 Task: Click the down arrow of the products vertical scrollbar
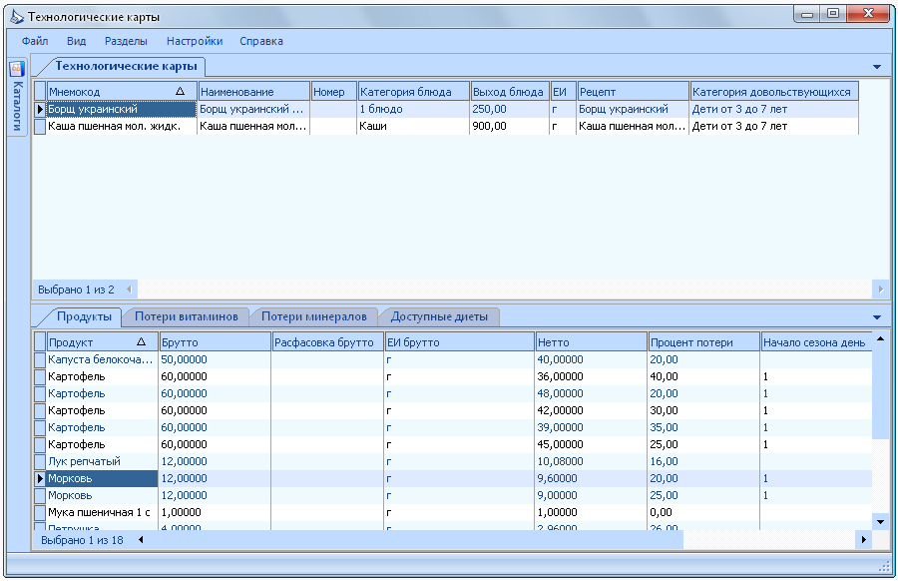[x=880, y=521]
